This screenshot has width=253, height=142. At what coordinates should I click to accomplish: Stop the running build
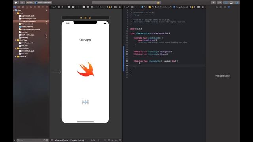(x=22, y=3)
